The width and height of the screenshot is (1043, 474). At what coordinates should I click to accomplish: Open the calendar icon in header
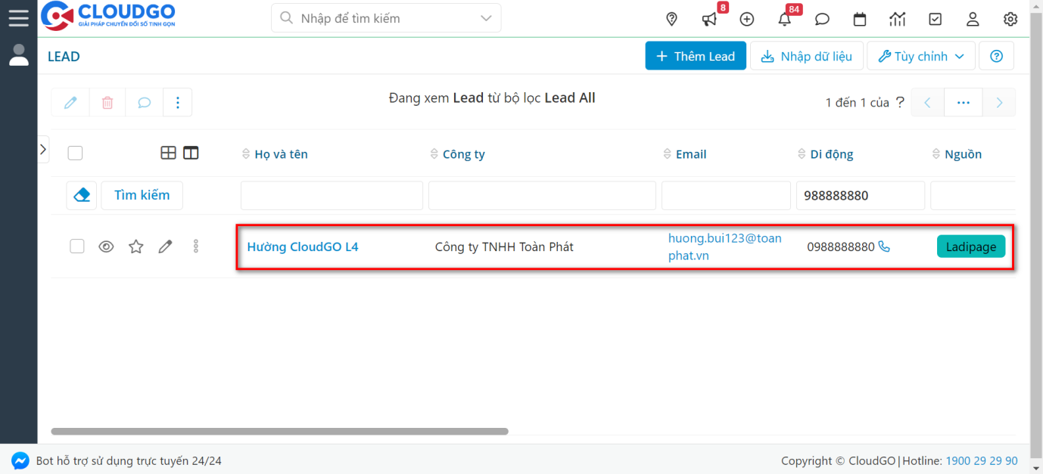[860, 20]
